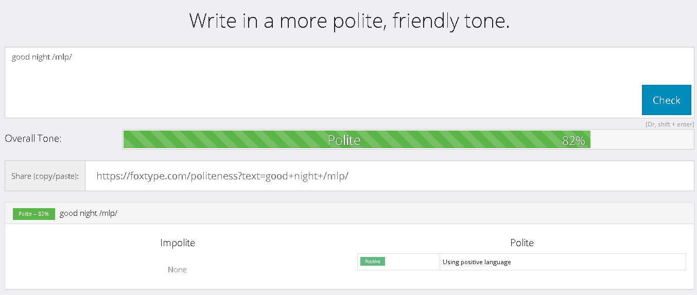Image resolution: width=697 pixels, height=295 pixels.
Task: Click the green 'Positive' tag
Action: (372, 262)
